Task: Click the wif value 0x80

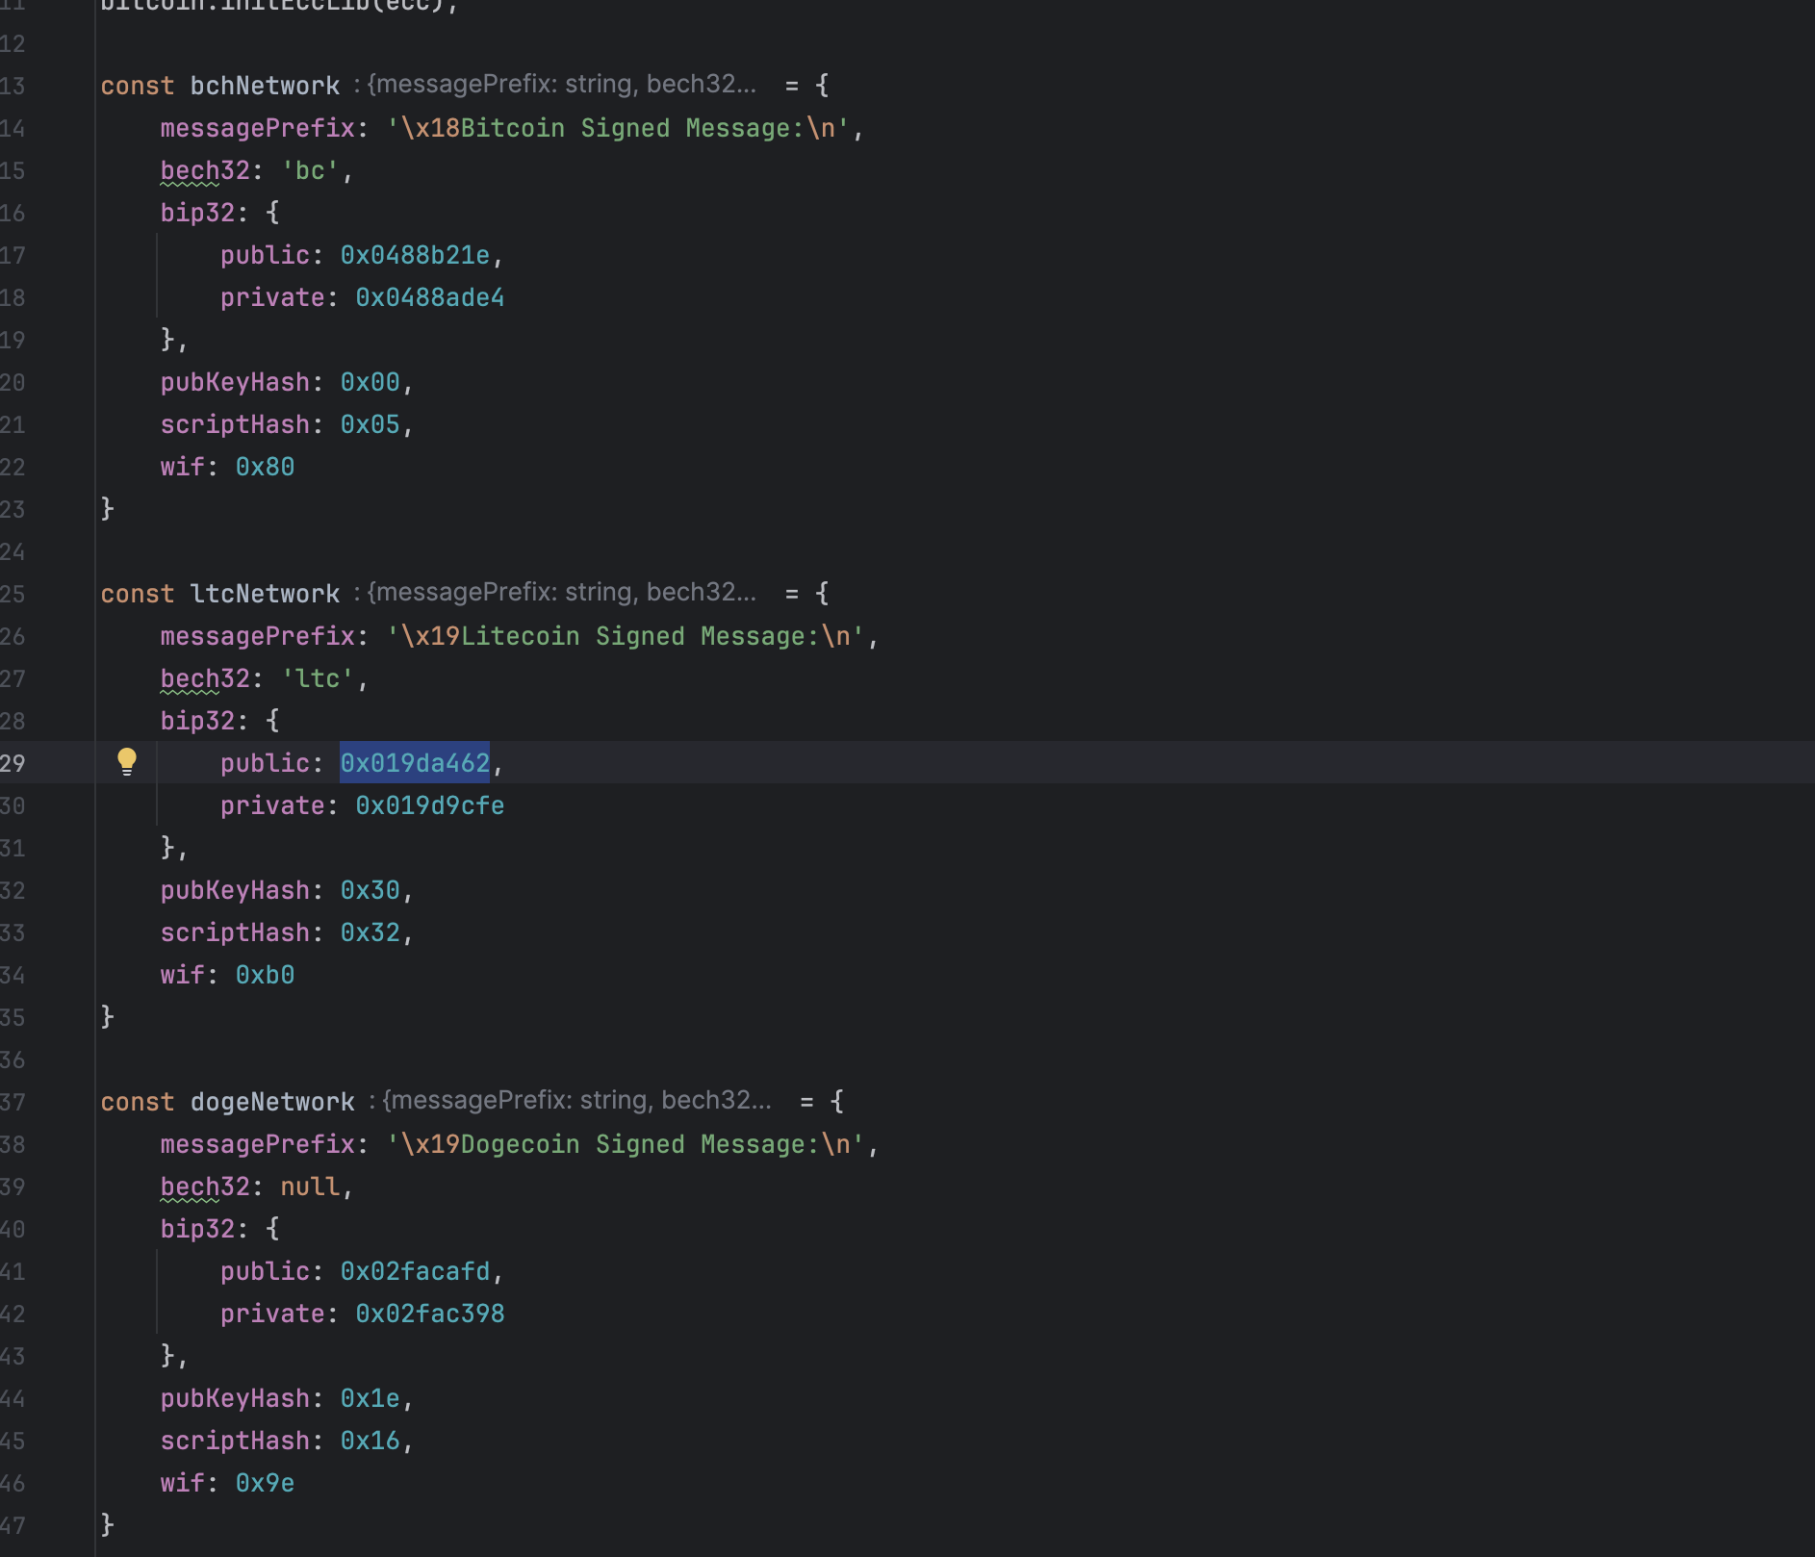Action: 265,467
